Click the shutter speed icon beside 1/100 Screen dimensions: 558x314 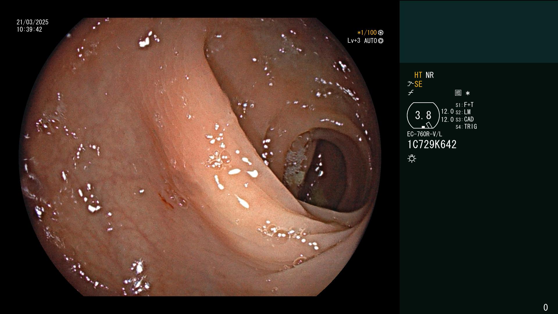click(x=381, y=33)
